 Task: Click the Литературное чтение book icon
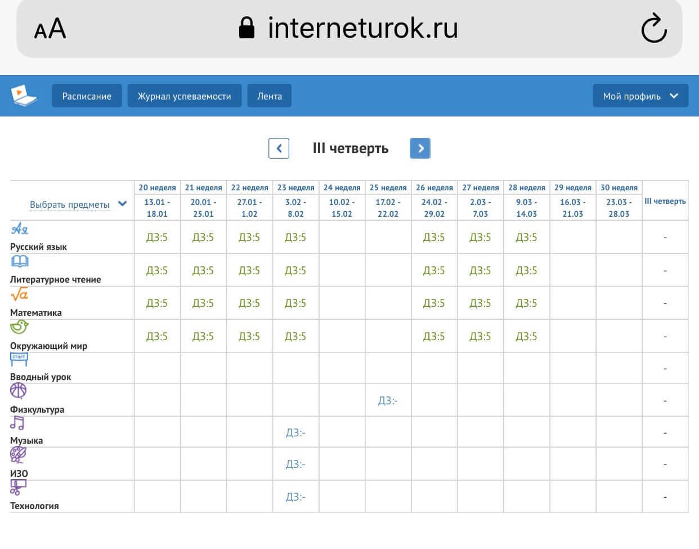20,261
